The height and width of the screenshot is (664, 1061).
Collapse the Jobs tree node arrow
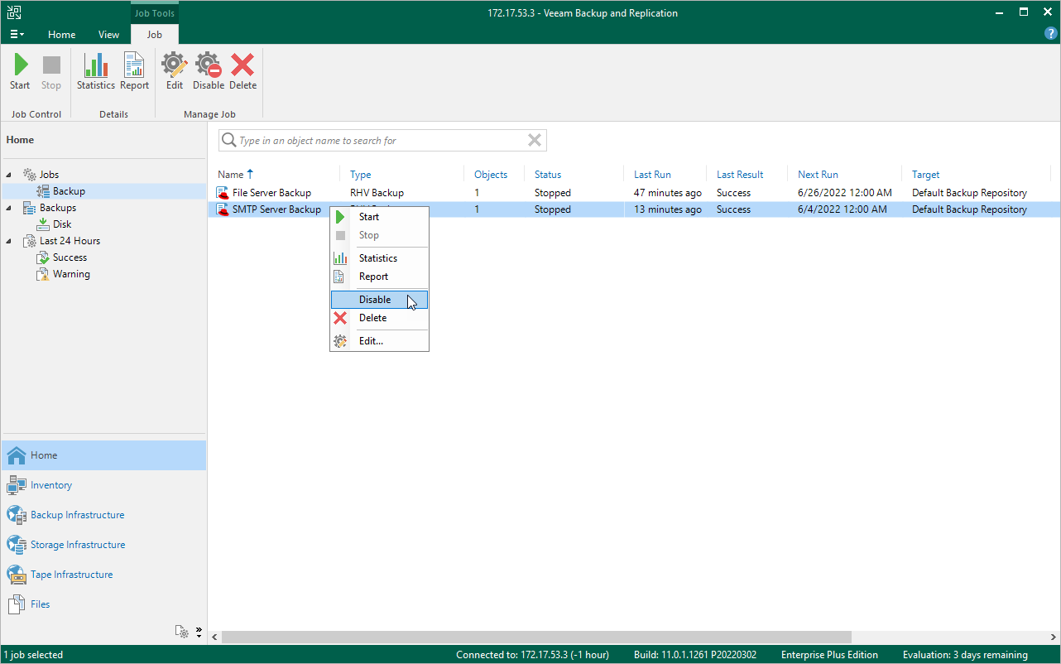[10, 175]
